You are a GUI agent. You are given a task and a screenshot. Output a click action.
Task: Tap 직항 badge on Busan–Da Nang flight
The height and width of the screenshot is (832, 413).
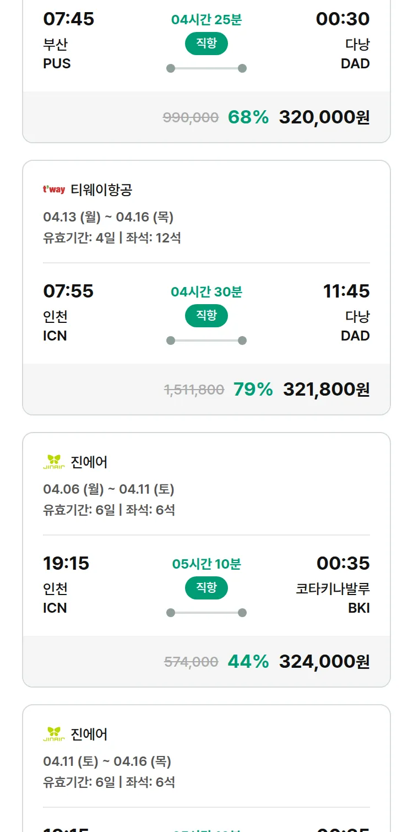[x=206, y=44]
